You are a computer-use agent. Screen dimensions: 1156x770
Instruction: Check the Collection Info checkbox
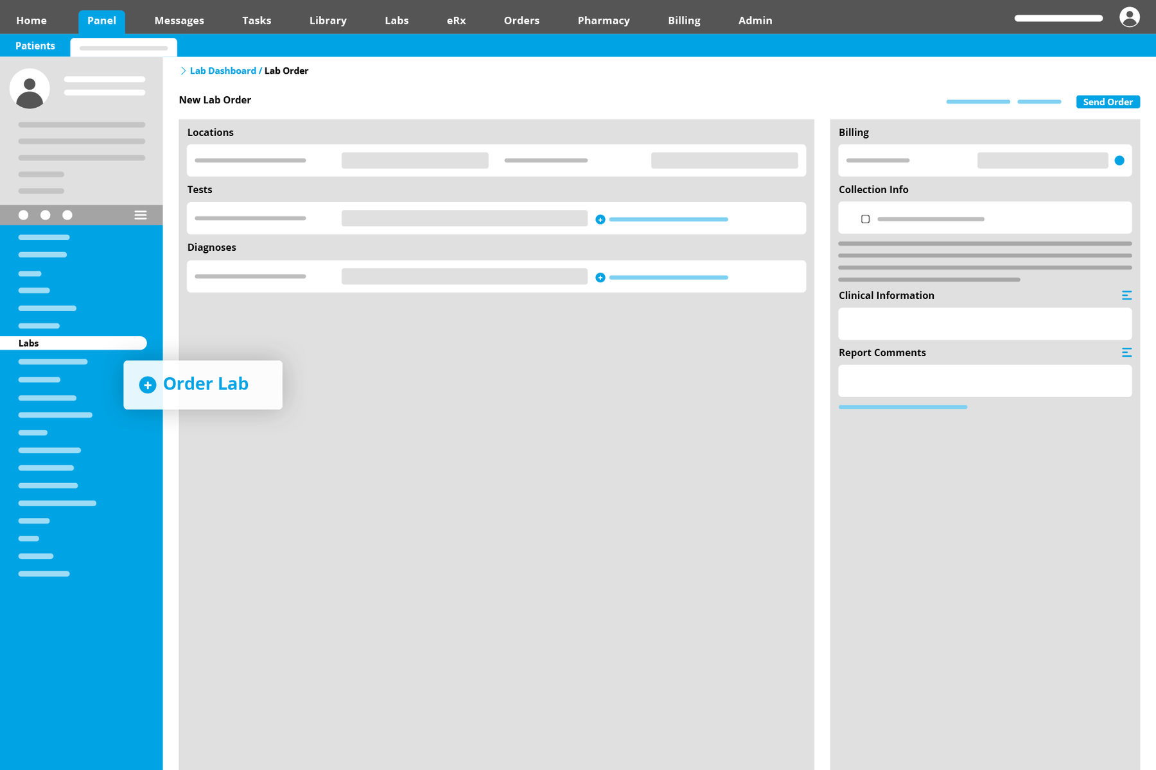click(x=865, y=219)
